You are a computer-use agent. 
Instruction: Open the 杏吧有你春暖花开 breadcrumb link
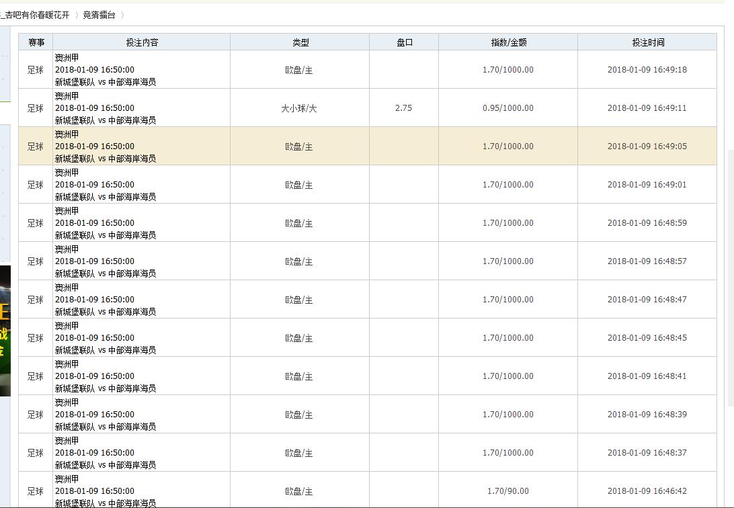point(36,15)
